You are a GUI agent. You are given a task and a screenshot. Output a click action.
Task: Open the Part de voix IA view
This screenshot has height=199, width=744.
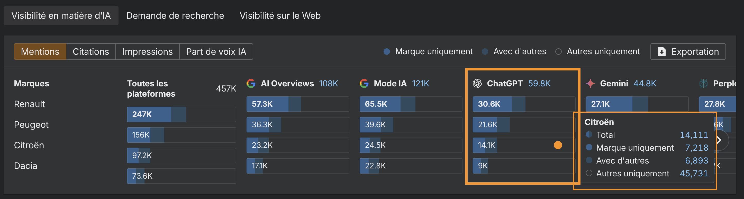coord(216,51)
